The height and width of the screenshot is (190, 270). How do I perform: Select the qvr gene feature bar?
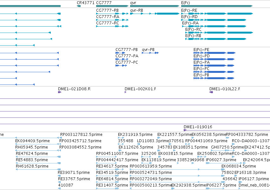155,6
